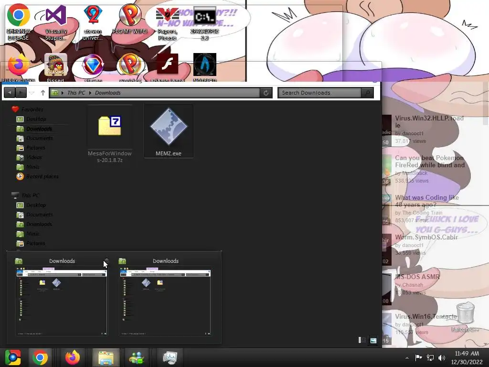Select the MesaForWindows-20.1.8.7z archive
The image size is (489, 367).
pos(109,134)
